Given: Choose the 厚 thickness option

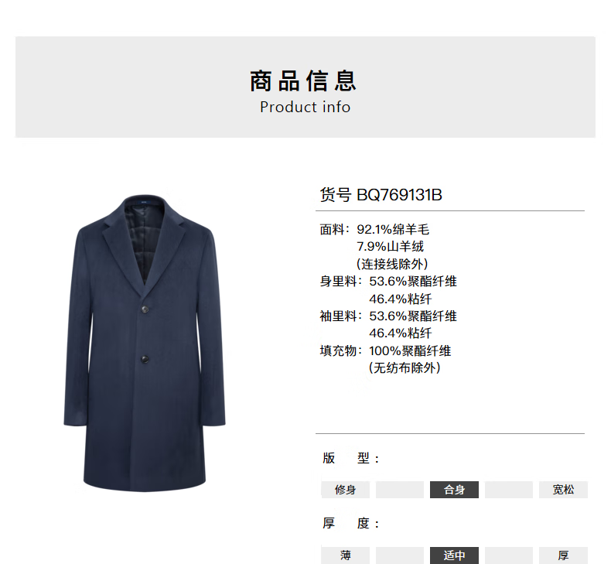Looking at the screenshot, I should [x=563, y=555].
